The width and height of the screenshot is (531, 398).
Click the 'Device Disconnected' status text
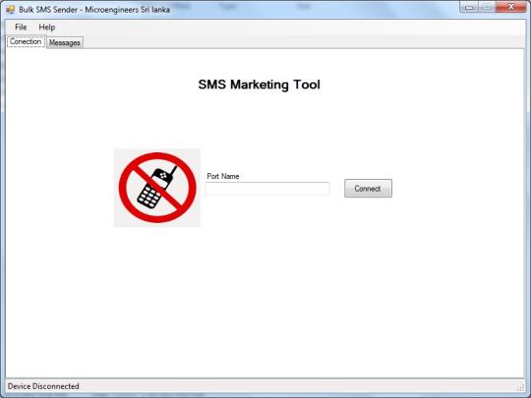(x=43, y=386)
